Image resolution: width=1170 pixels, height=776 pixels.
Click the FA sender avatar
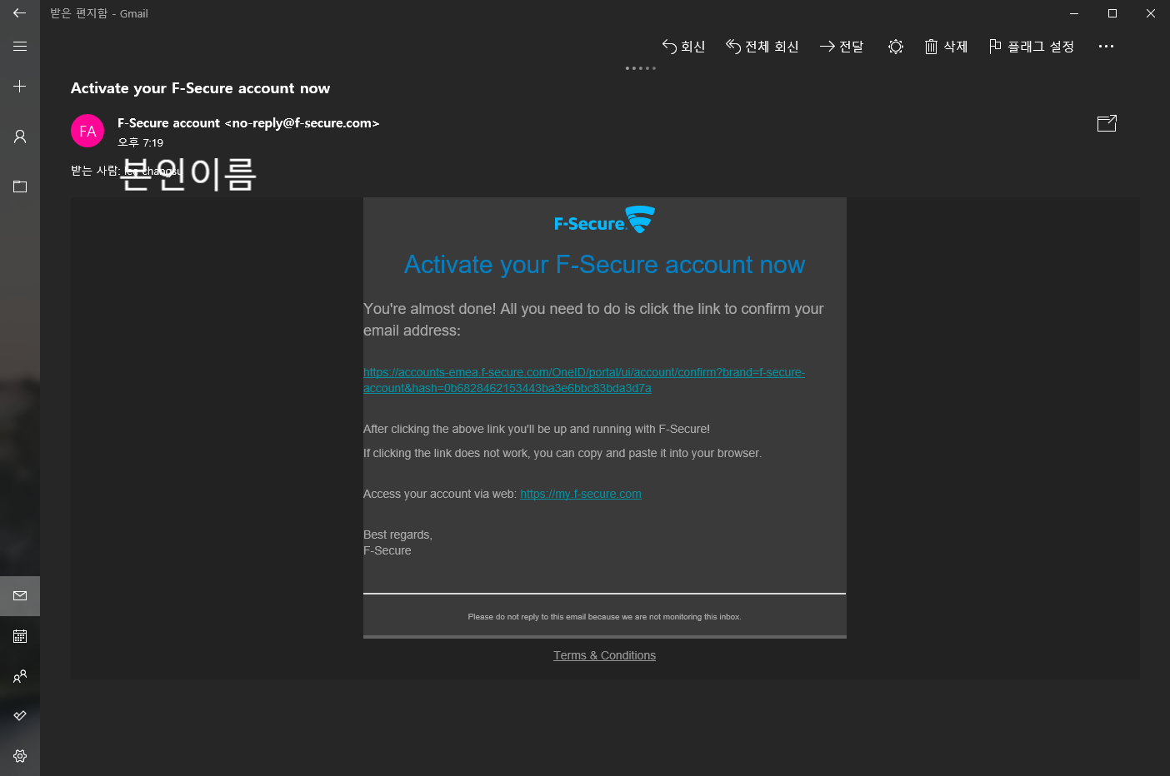tap(87, 131)
